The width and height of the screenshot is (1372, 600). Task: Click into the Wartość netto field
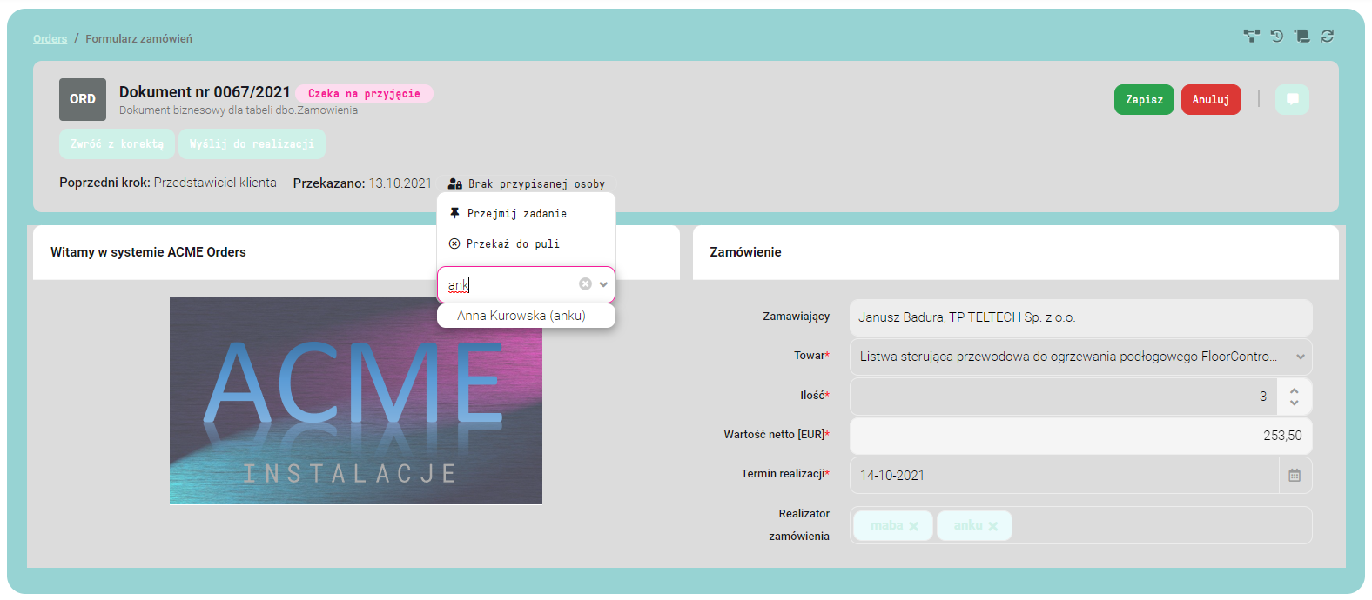(x=1079, y=436)
